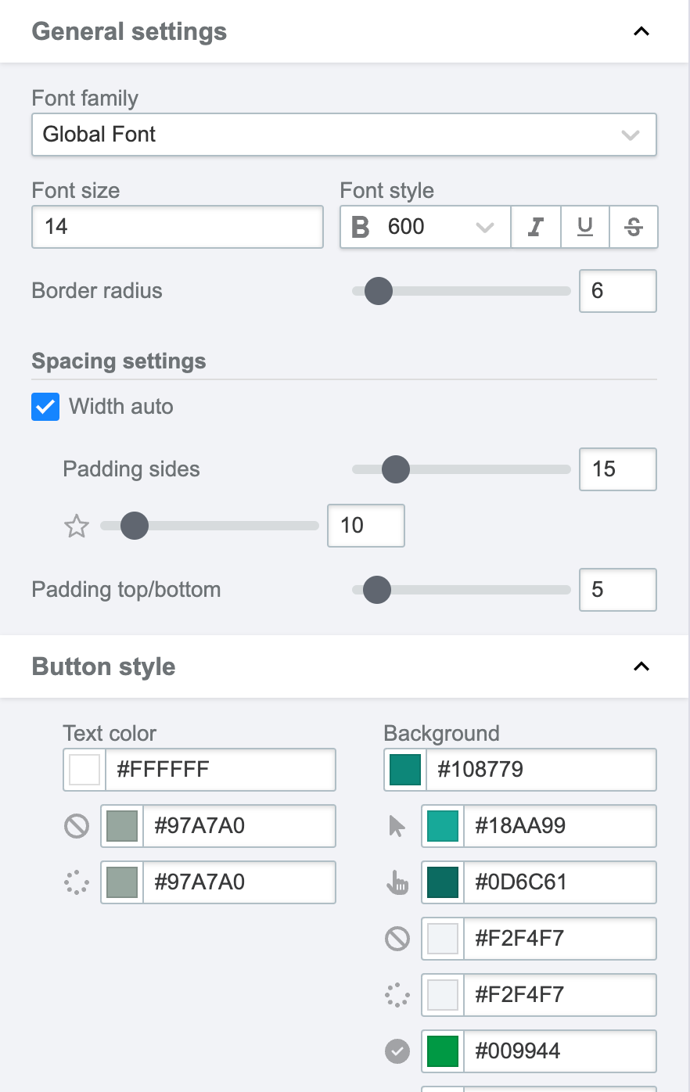This screenshot has height=1092, width=690.
Task: Click the pressed-state hand pointer icon
Action: [x=397, y=882]
